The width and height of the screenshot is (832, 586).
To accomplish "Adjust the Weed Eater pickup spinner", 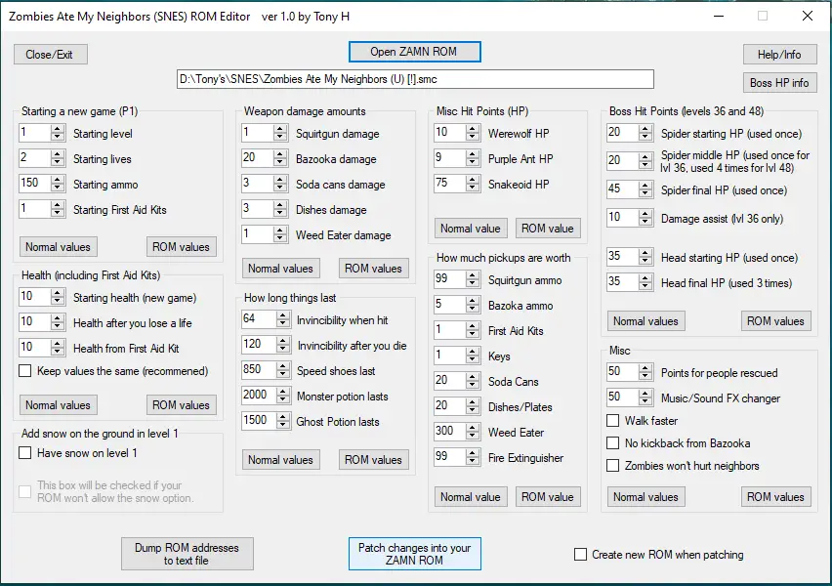I will point(473,432).
